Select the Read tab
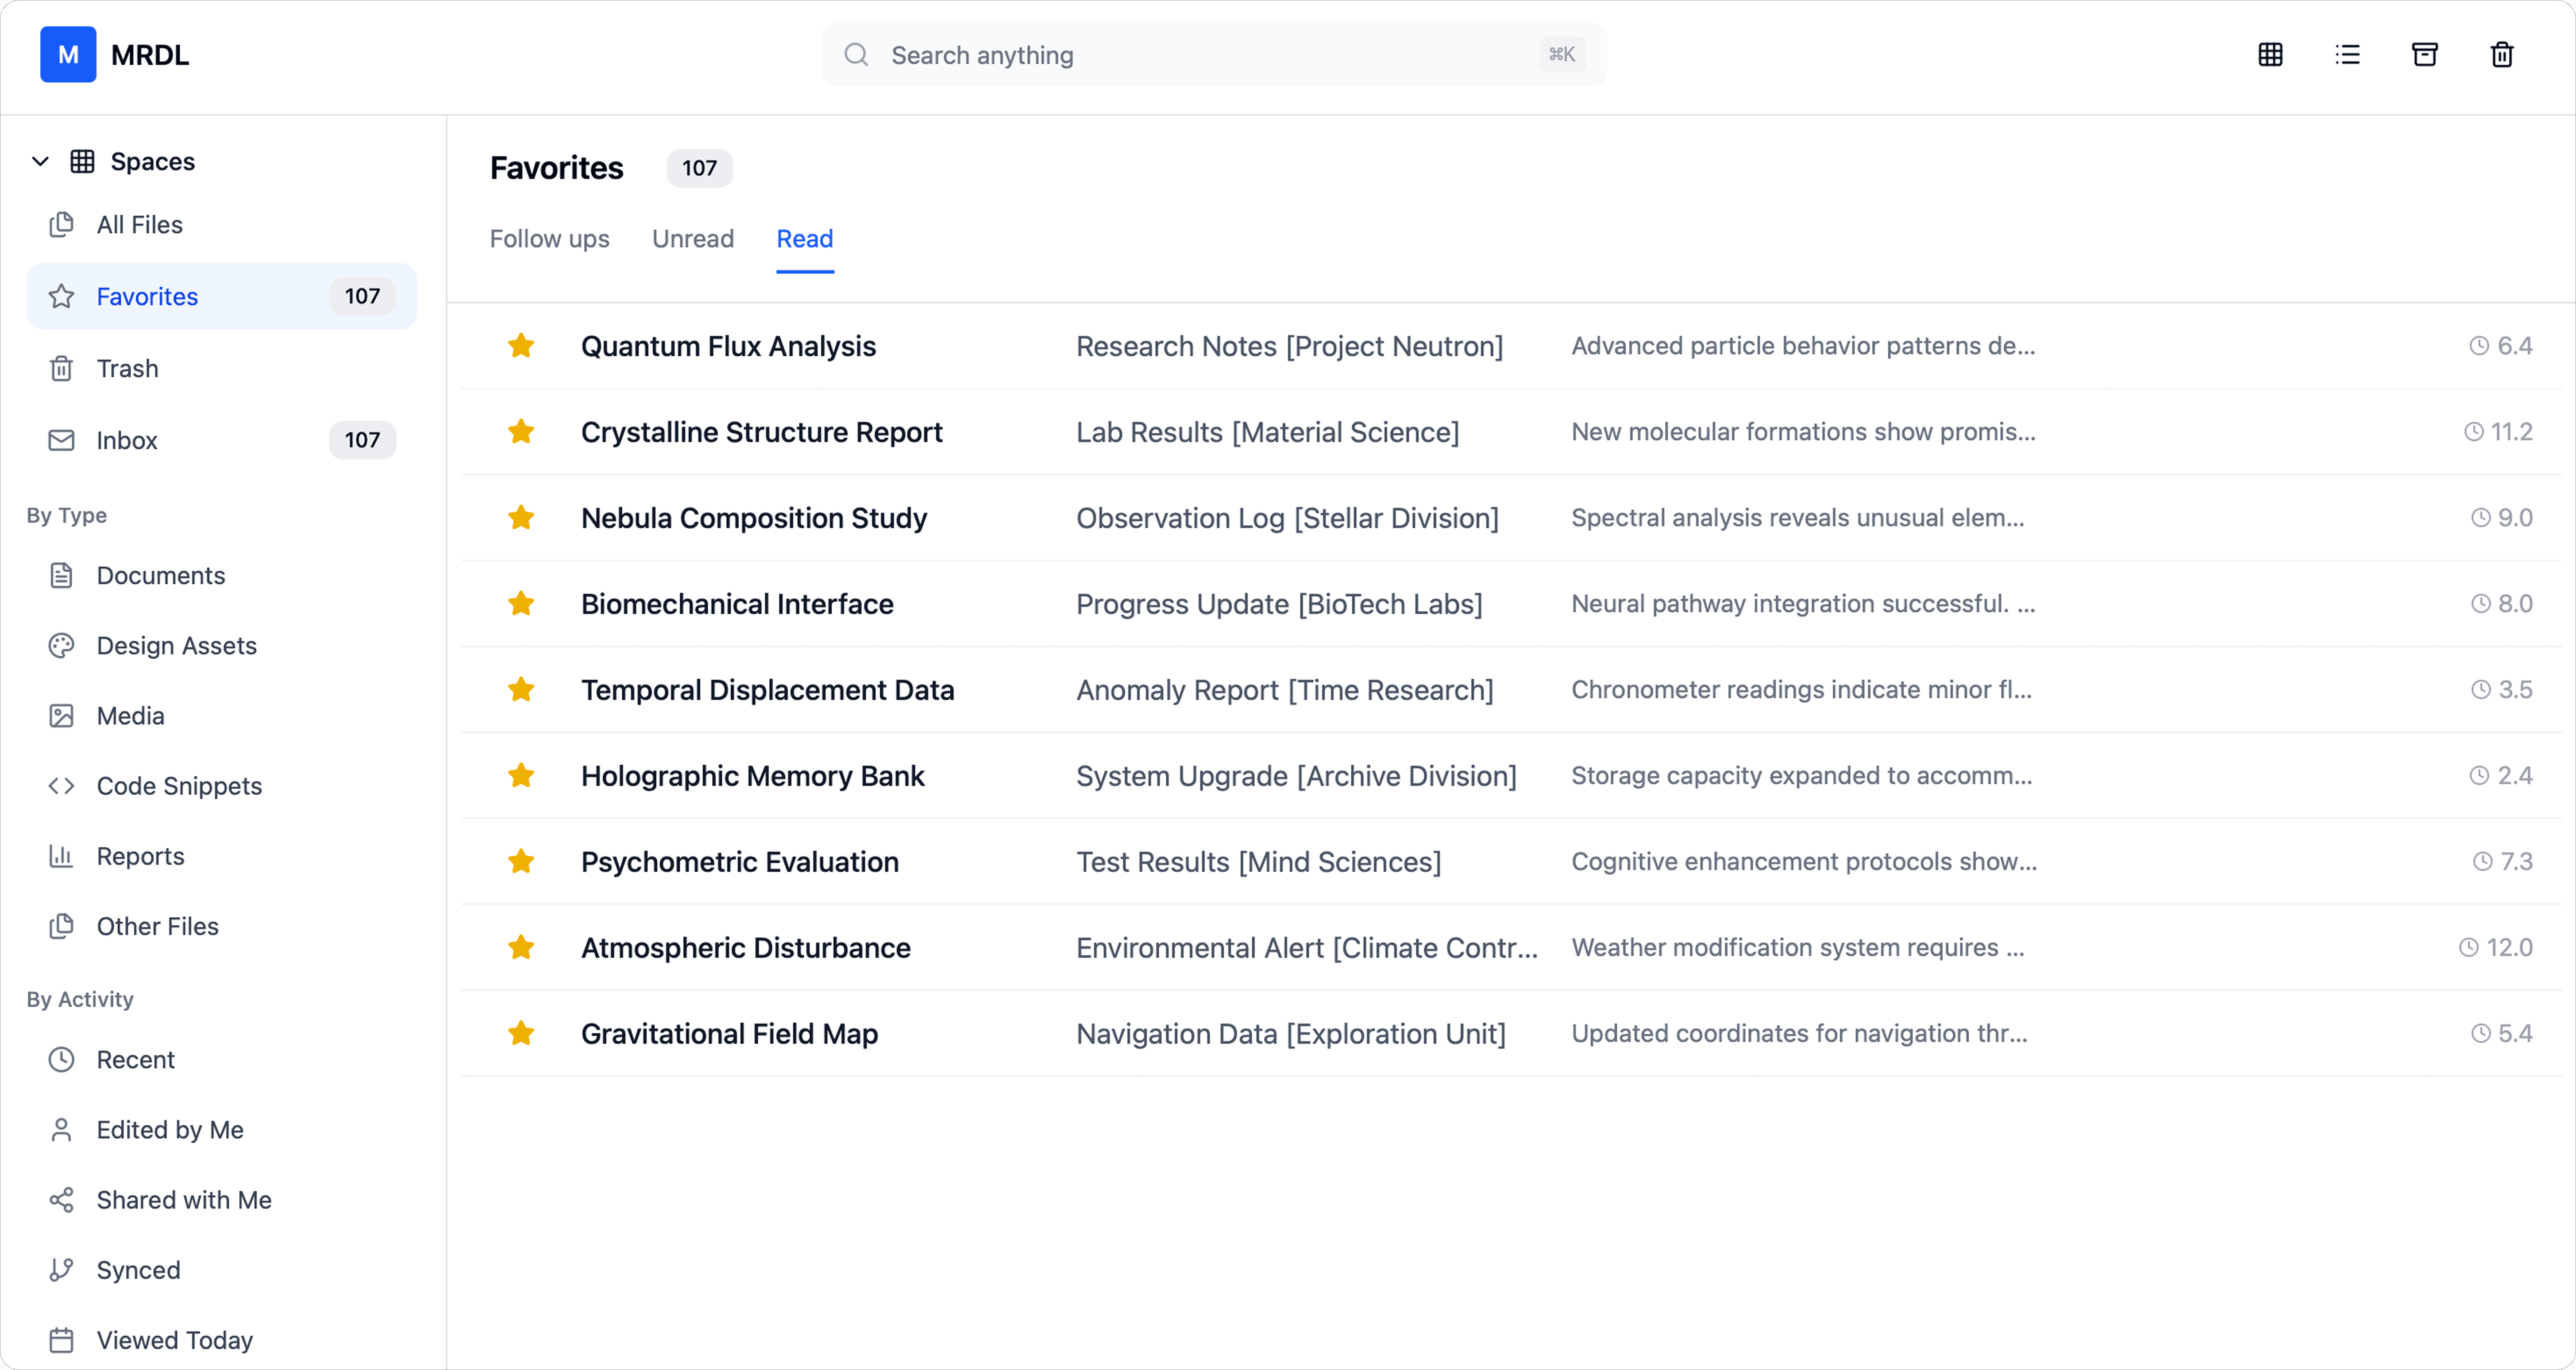 point(805,239)
